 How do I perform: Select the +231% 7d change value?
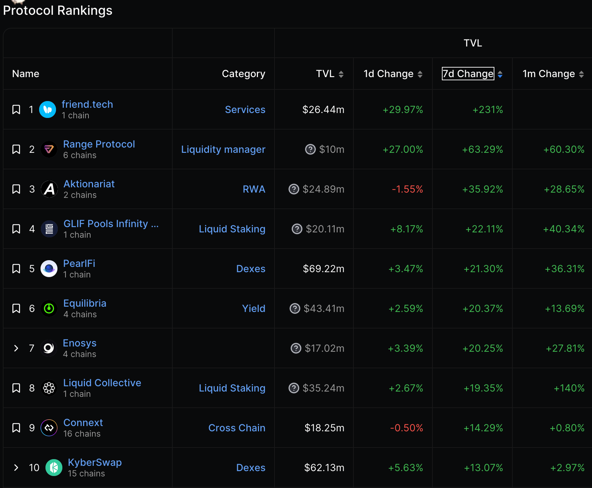[488, 110]
